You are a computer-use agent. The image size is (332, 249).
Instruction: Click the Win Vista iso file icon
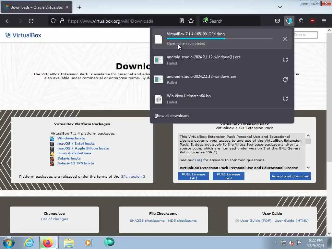tap(159, 99)
